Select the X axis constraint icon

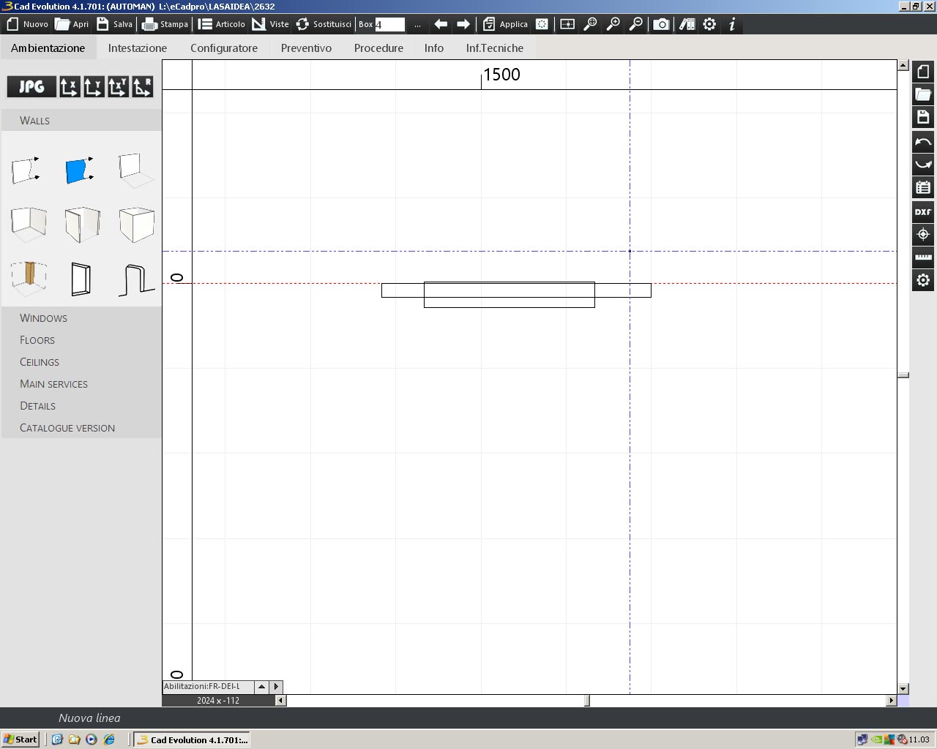(70, 87)
